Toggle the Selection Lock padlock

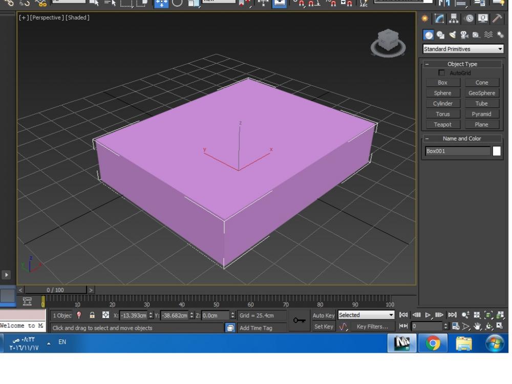click(92, 315)
